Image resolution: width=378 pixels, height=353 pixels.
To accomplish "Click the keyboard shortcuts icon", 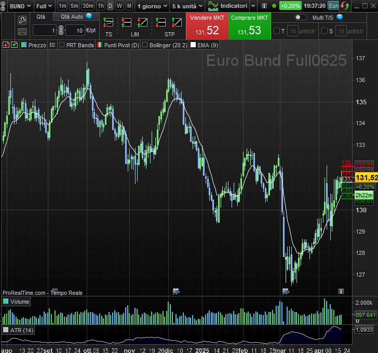I will [x=22, y=31].
